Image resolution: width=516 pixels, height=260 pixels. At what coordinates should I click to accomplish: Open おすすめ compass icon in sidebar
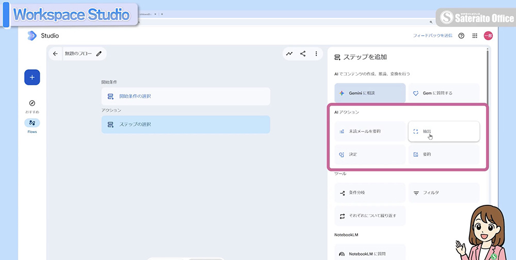32,103
